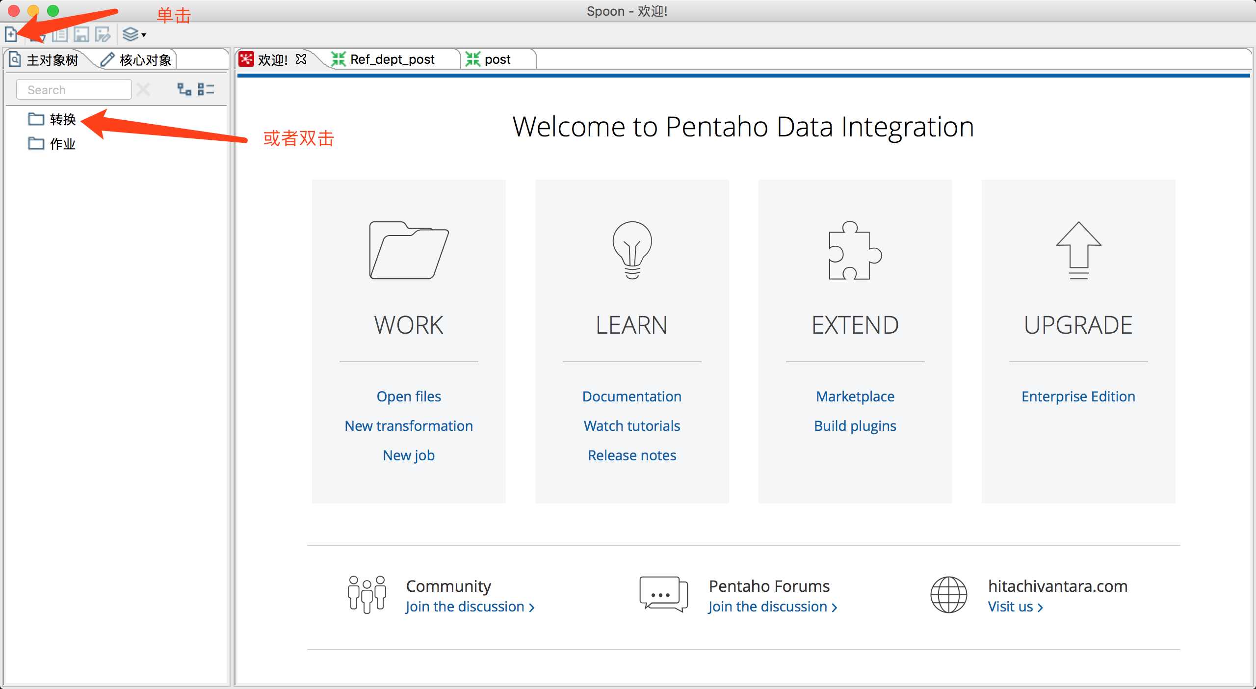Click the Save file toolbar icon
The width and height of the screenshot is (1256, 689).
click(81, 34)
